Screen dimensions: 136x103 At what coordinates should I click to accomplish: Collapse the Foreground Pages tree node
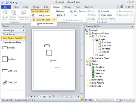point(87,33)
